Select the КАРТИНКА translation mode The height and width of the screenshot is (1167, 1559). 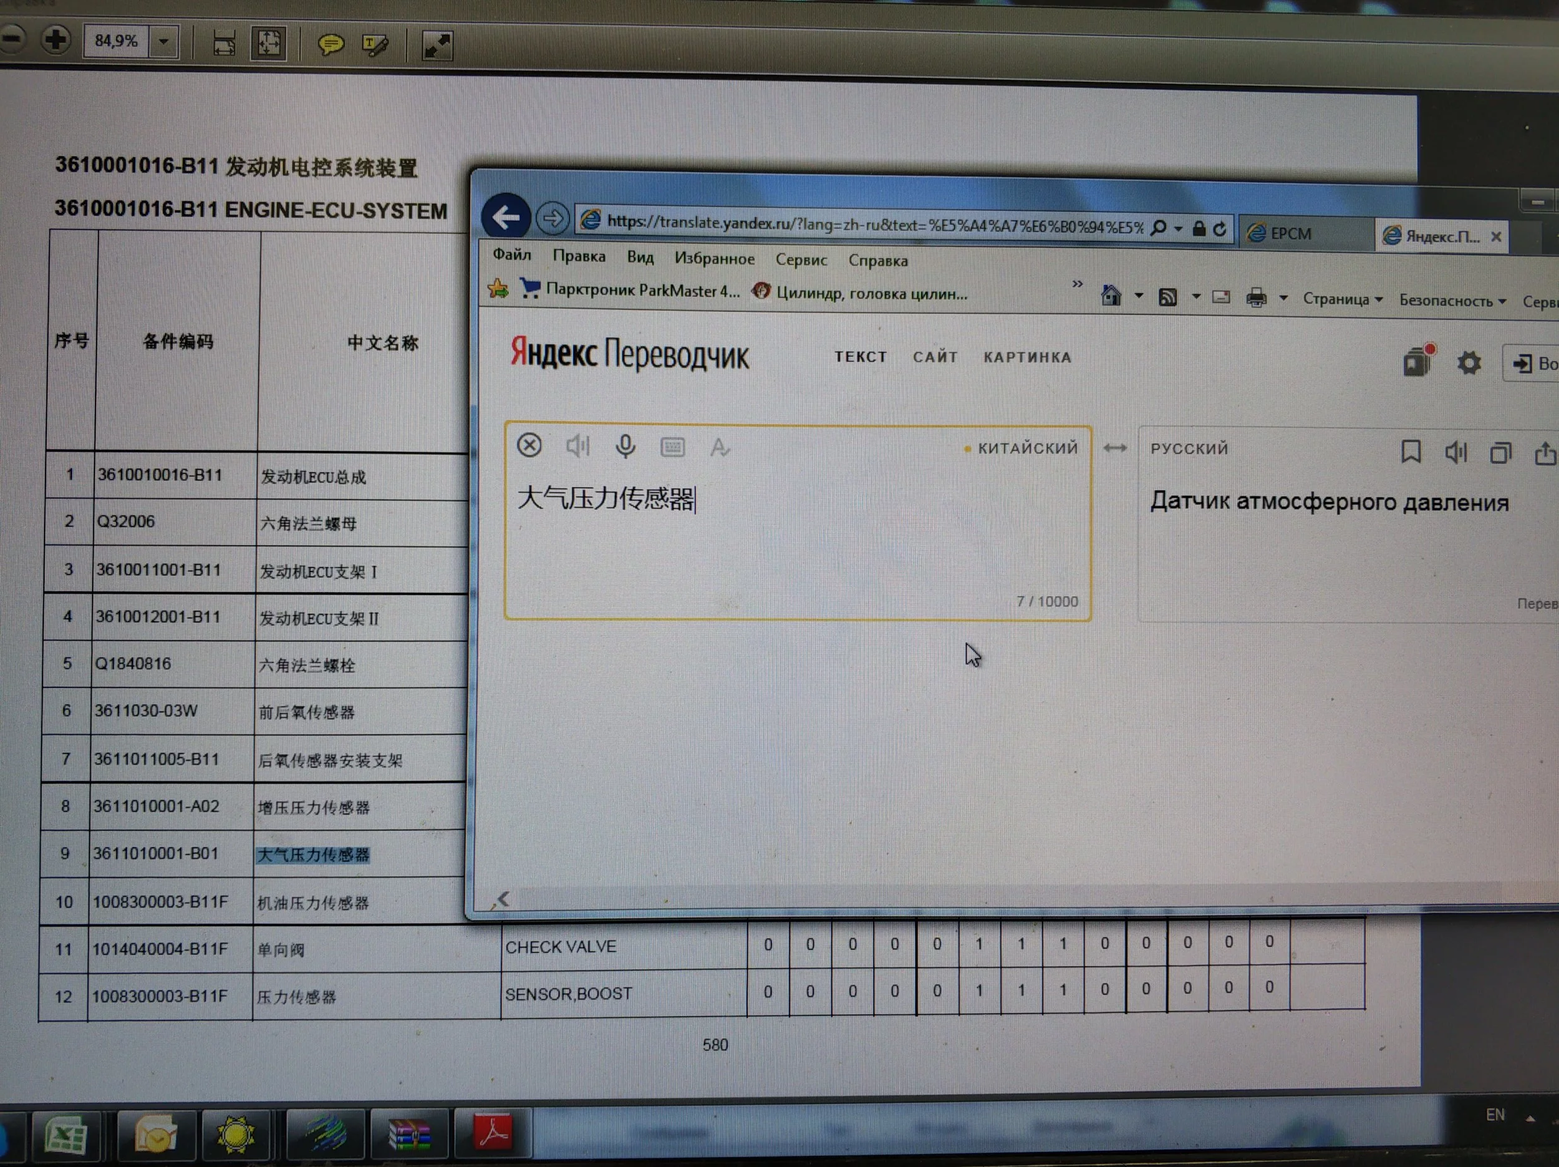pos(1028,357)
